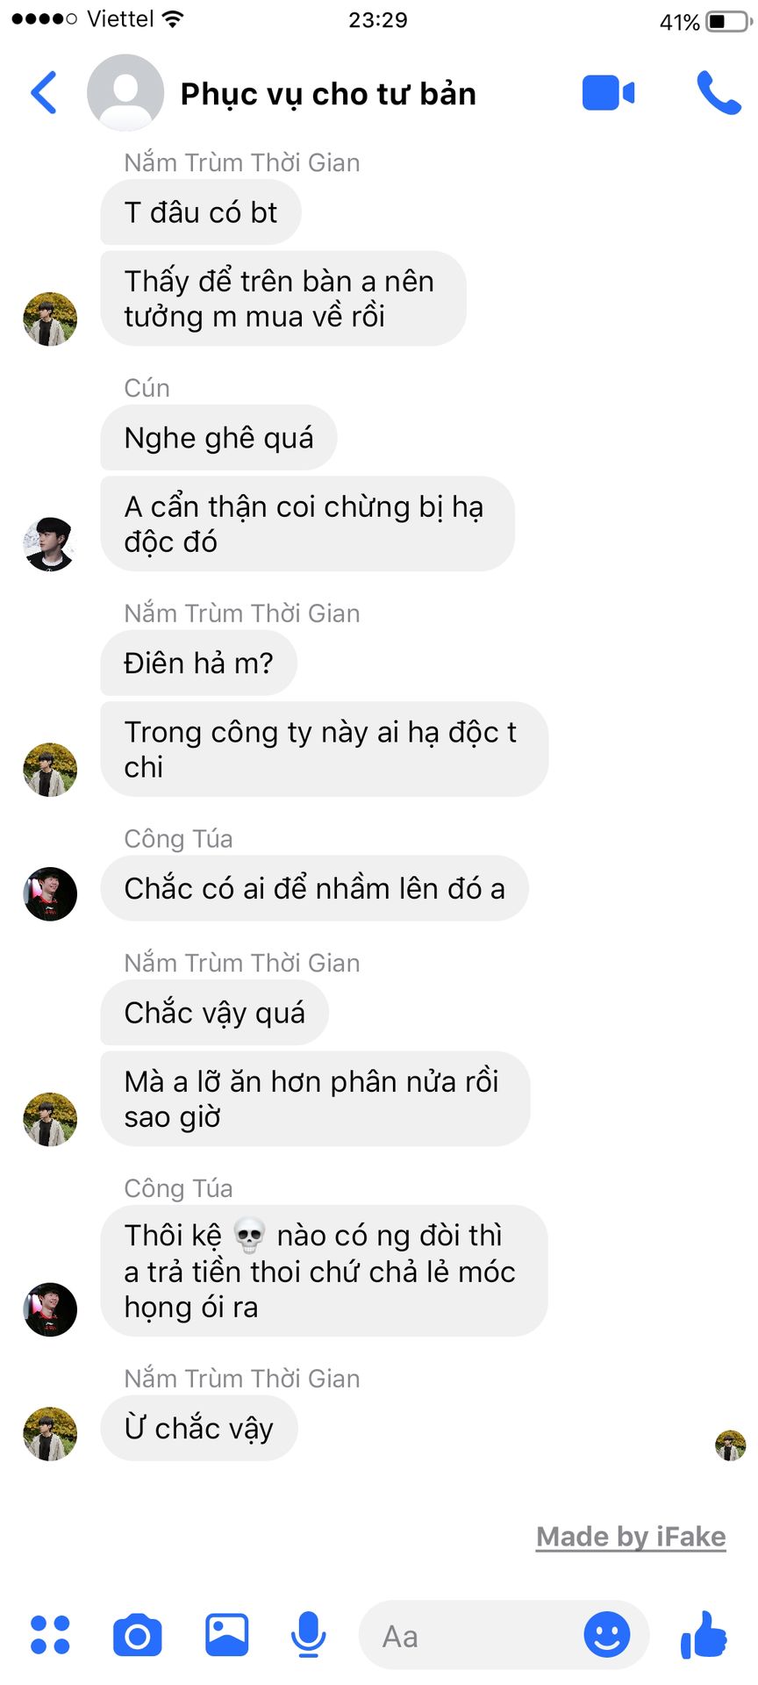Tap the gray group profile picture
Image resolution: width=758 pixels, height=1685 pixels.
pyautogui.click(x=125, y=93)
